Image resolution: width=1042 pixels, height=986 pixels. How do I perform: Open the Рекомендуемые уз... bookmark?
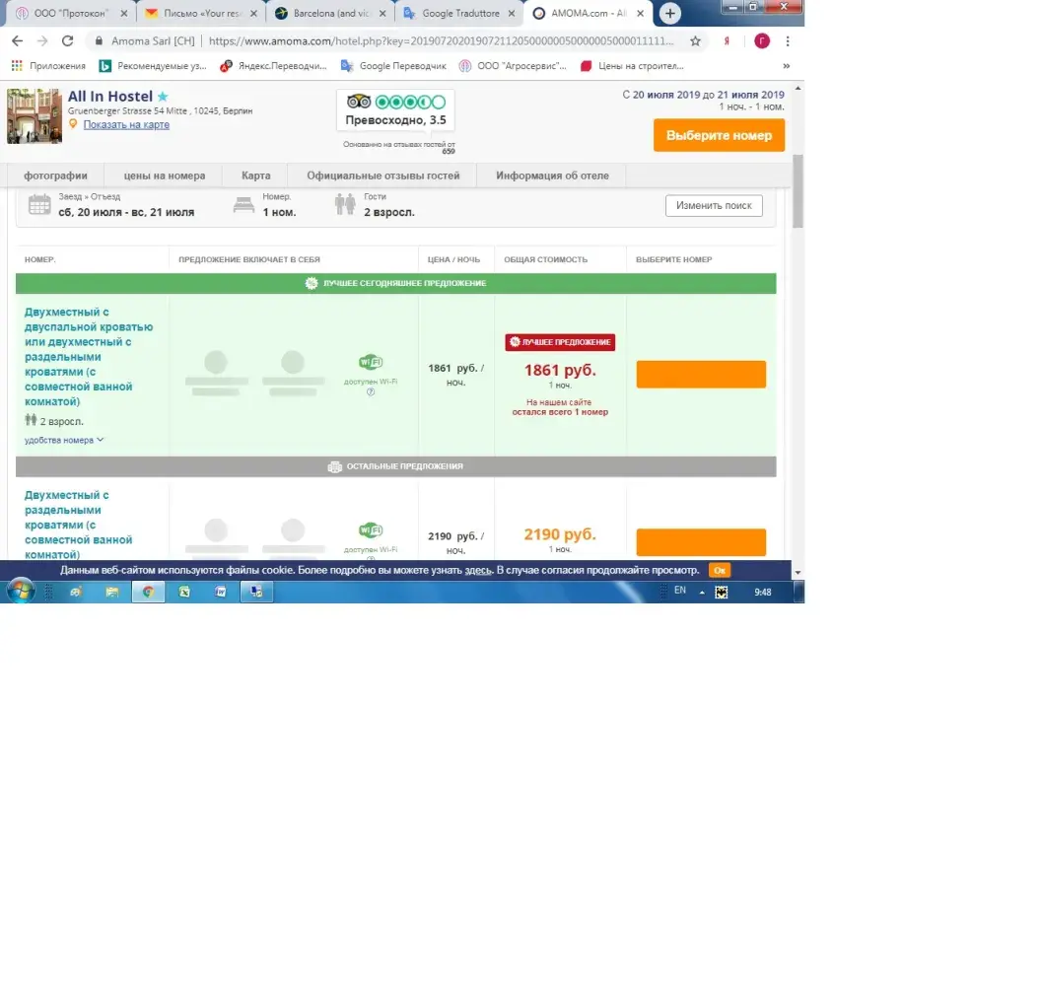pos(153,66)
